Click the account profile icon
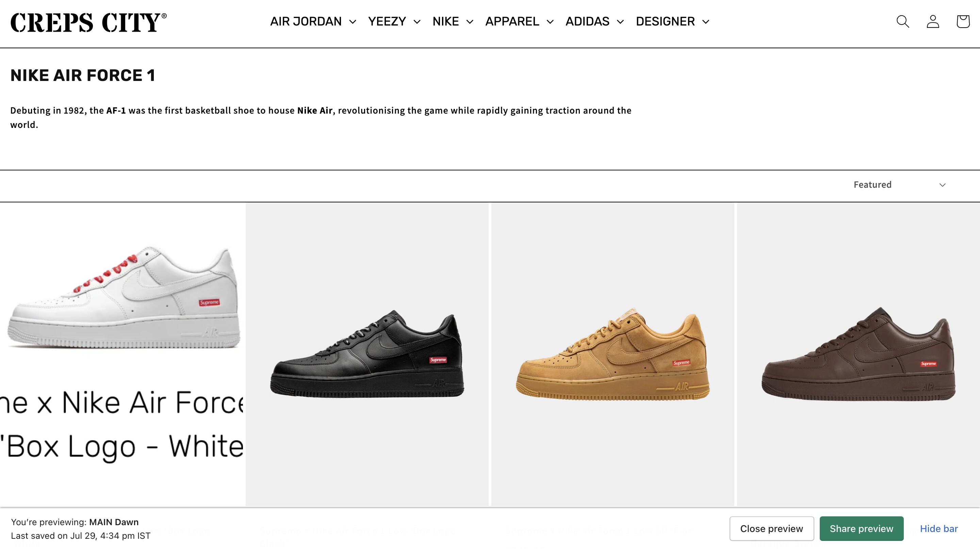This screenshot has width=980, height=549. point(933,22)
